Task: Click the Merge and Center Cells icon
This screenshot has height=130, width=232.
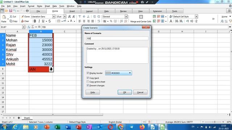Action: (x=141, y=17)
